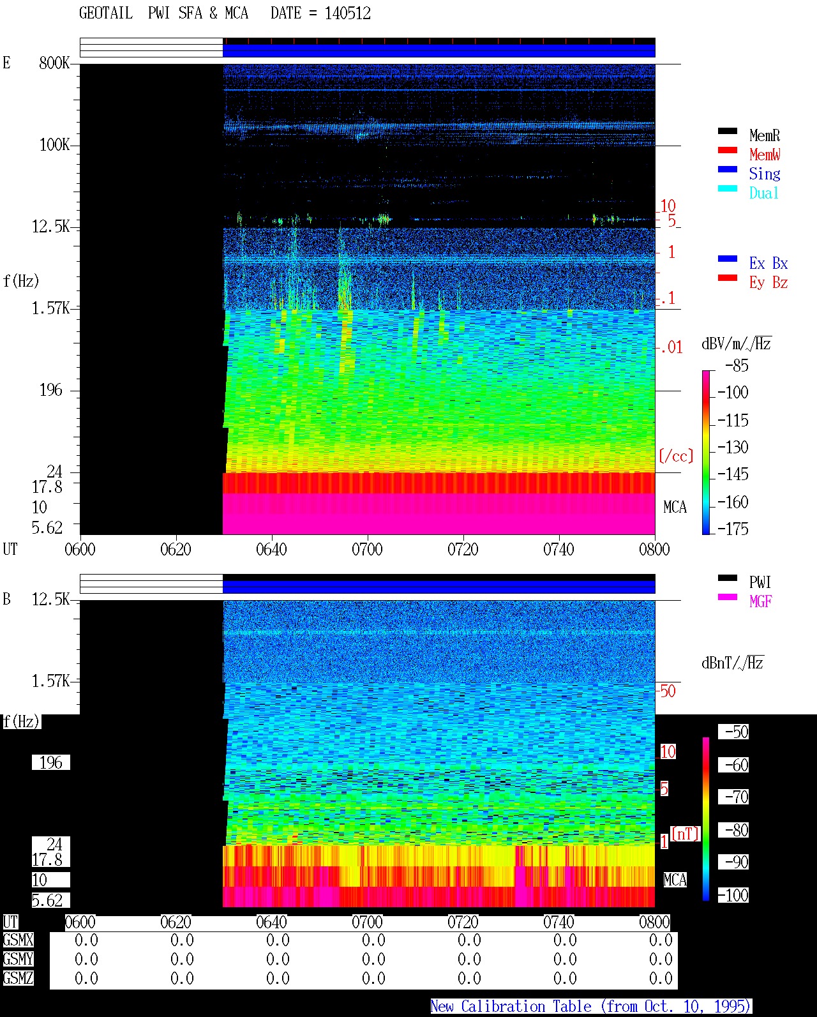
Task: Click the red Ey Bz legend swatch
Action: (x=728, y=278)
